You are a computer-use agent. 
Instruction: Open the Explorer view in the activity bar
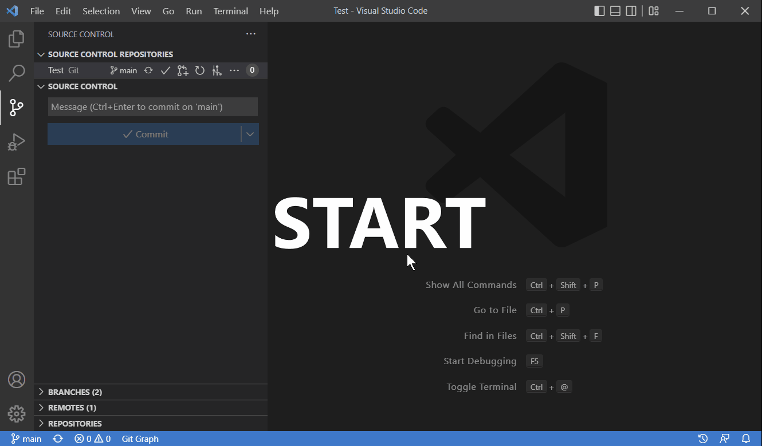17,40
